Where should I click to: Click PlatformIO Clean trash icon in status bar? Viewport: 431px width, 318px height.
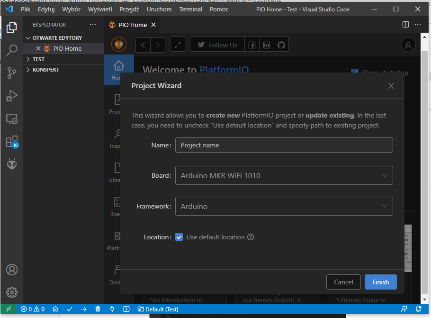(x=98, y=309)
